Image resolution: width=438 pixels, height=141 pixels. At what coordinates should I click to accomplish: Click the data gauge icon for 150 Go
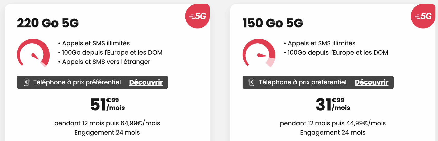[x=259, y=53]
